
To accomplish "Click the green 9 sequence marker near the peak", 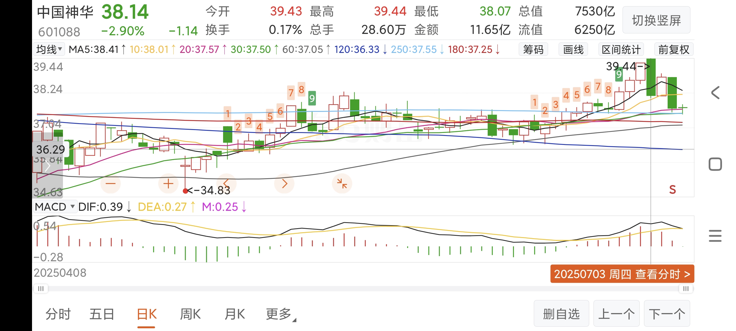I will pos(619,75).
